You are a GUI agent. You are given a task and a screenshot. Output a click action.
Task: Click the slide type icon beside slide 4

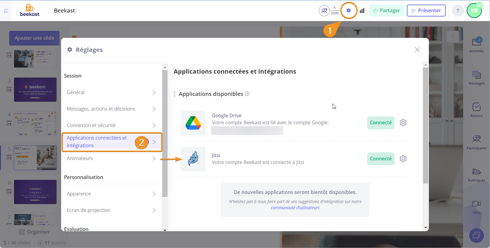[9, 123]
